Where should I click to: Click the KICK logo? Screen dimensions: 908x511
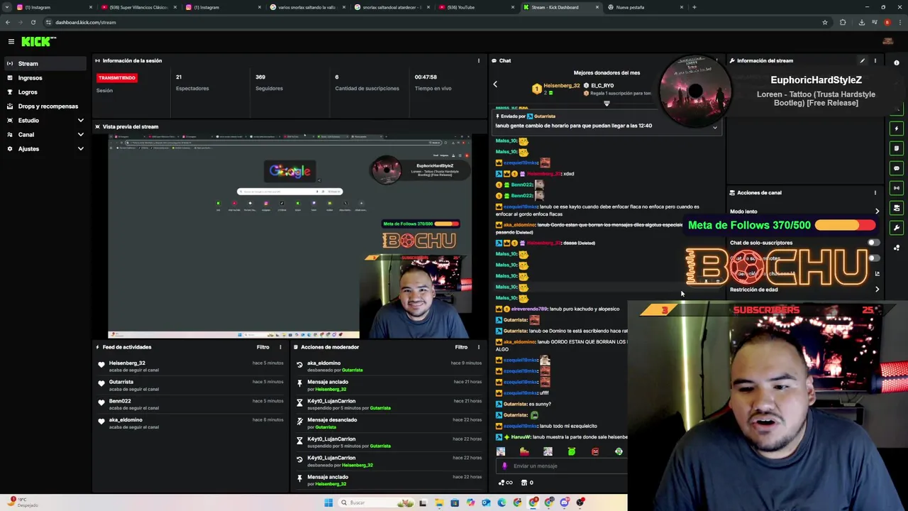35,42
